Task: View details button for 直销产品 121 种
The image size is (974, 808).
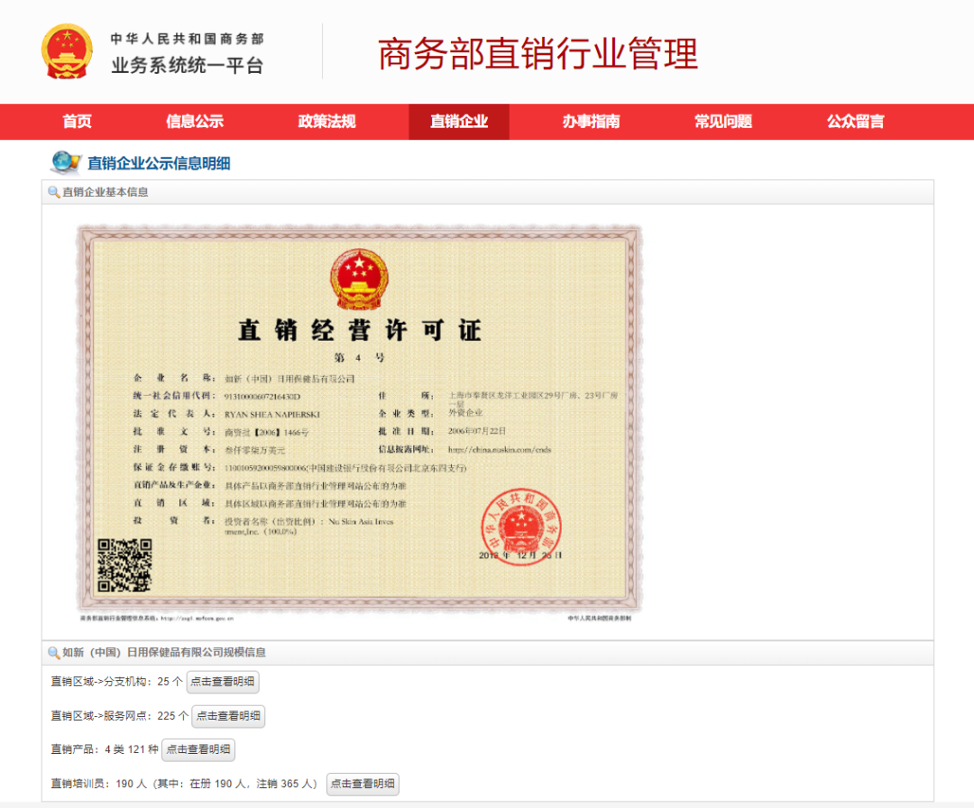Action: pos(198,749)
